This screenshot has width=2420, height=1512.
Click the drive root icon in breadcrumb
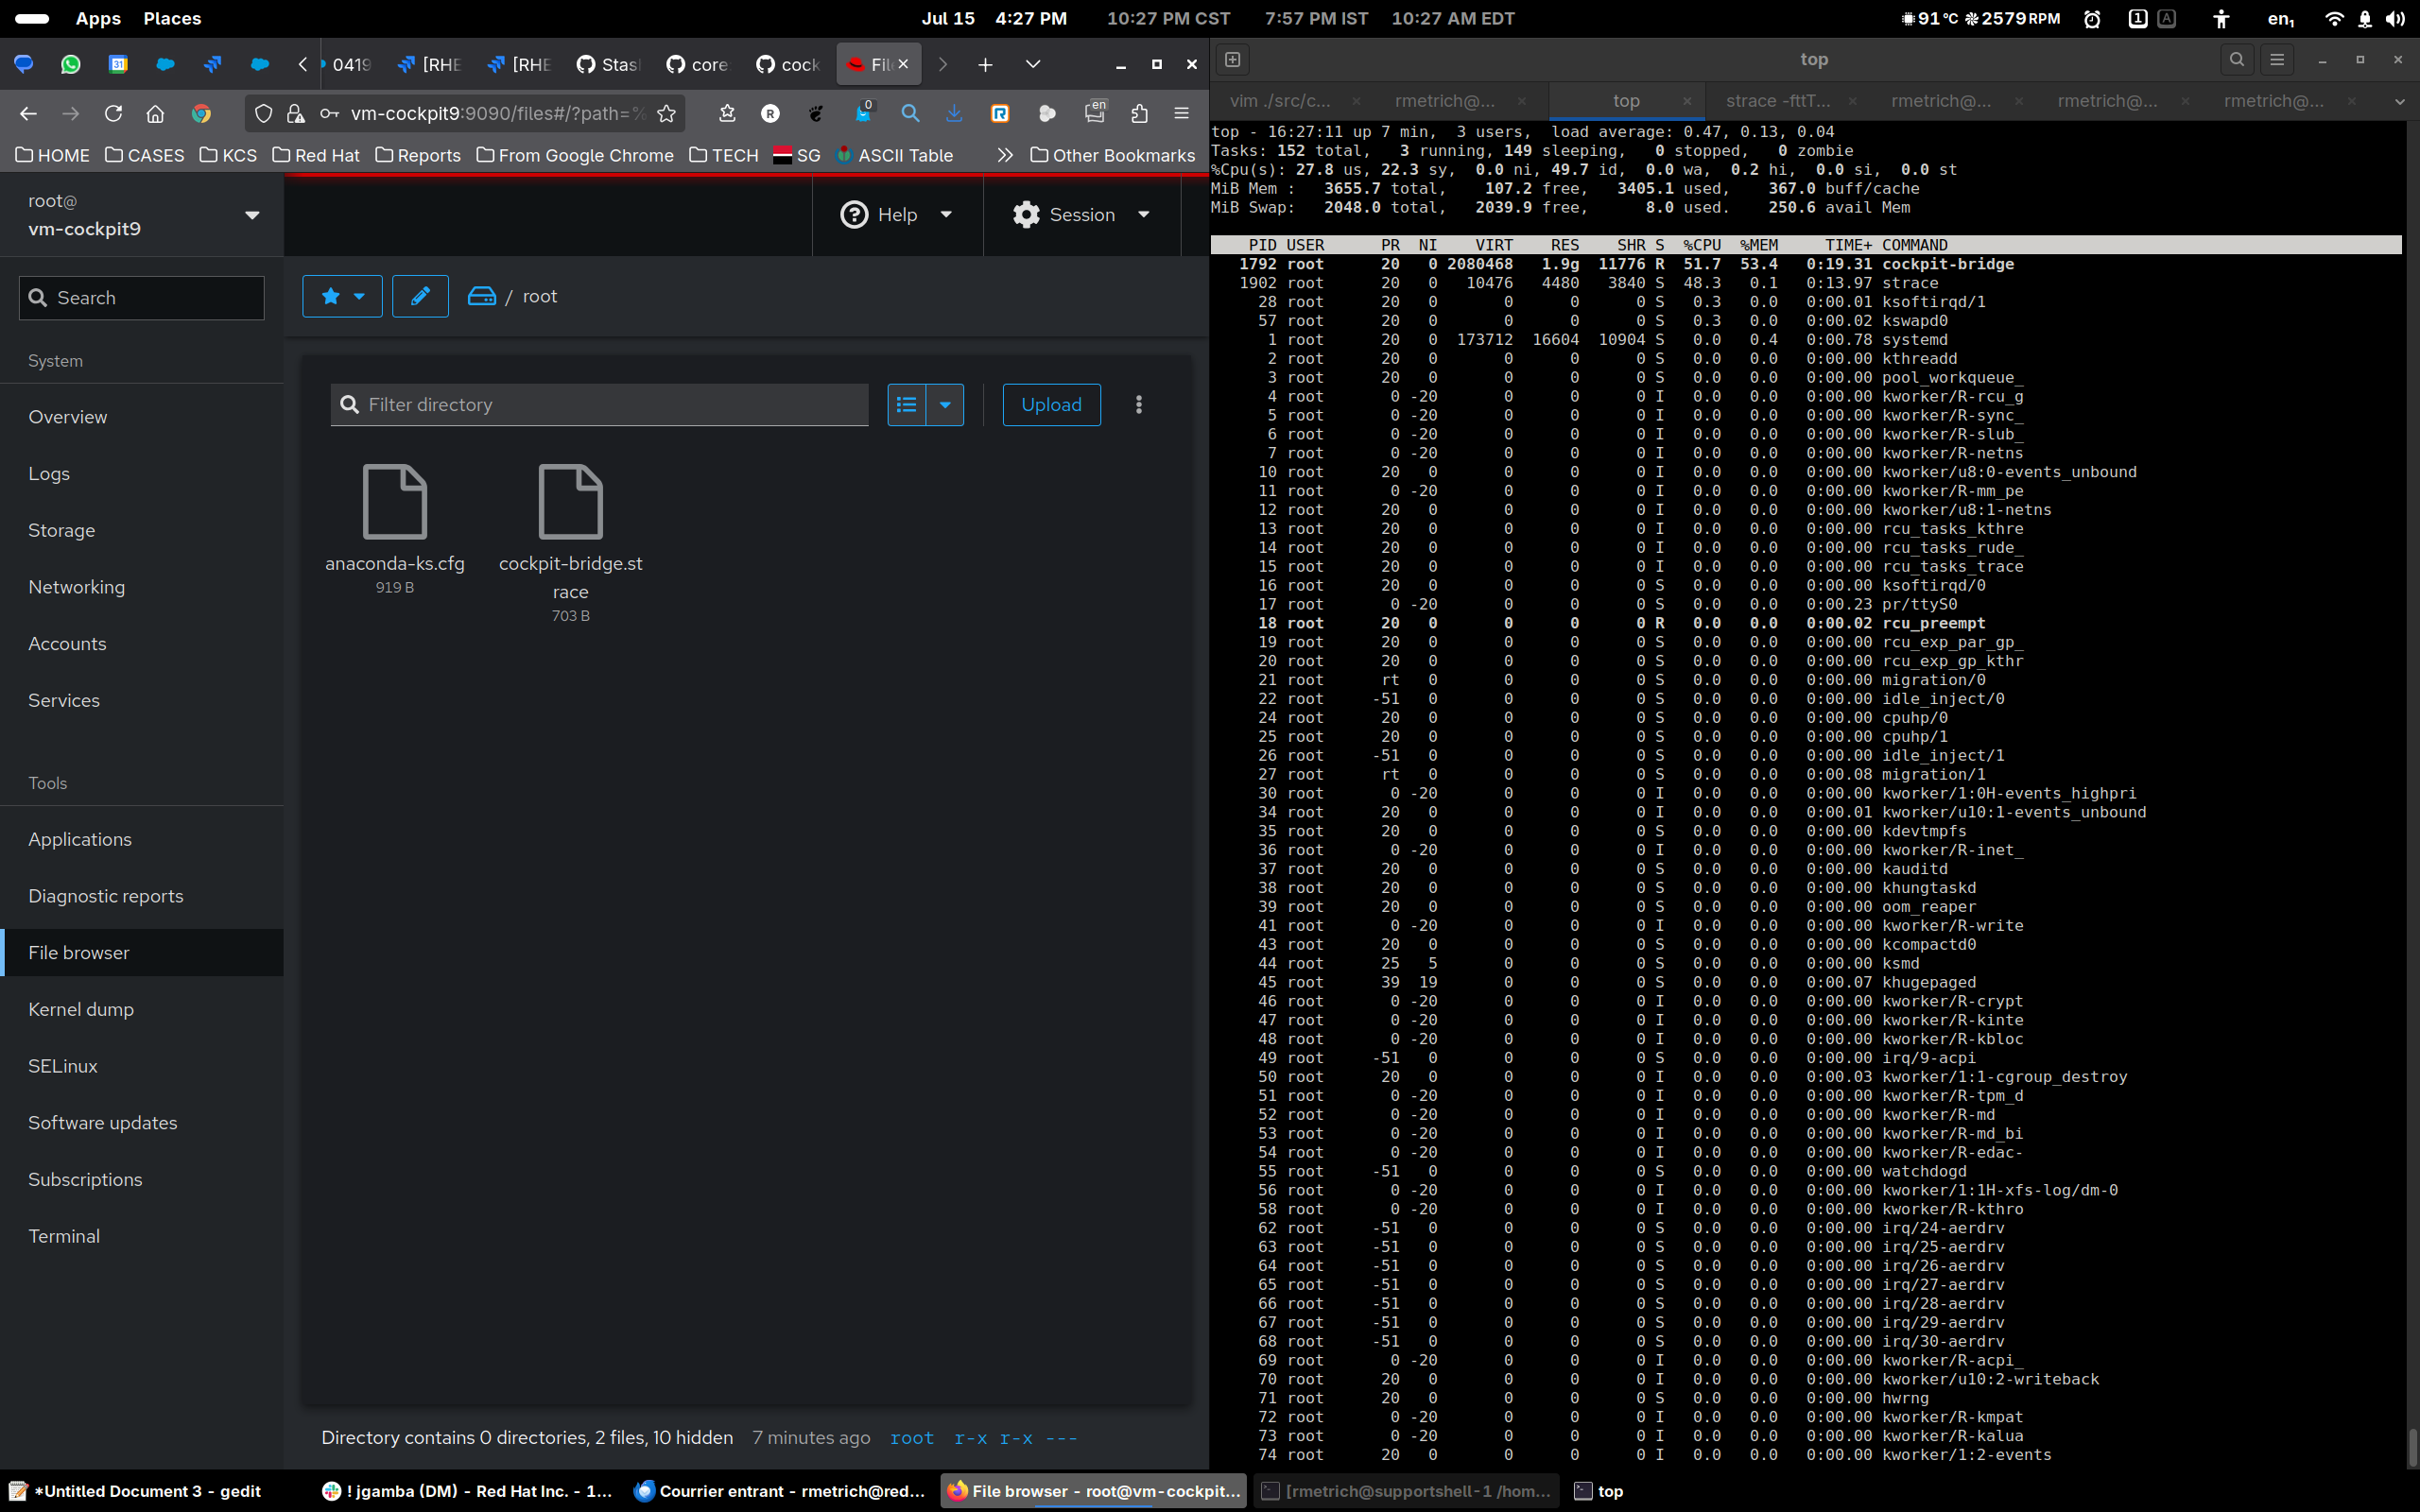click(482, 296)
